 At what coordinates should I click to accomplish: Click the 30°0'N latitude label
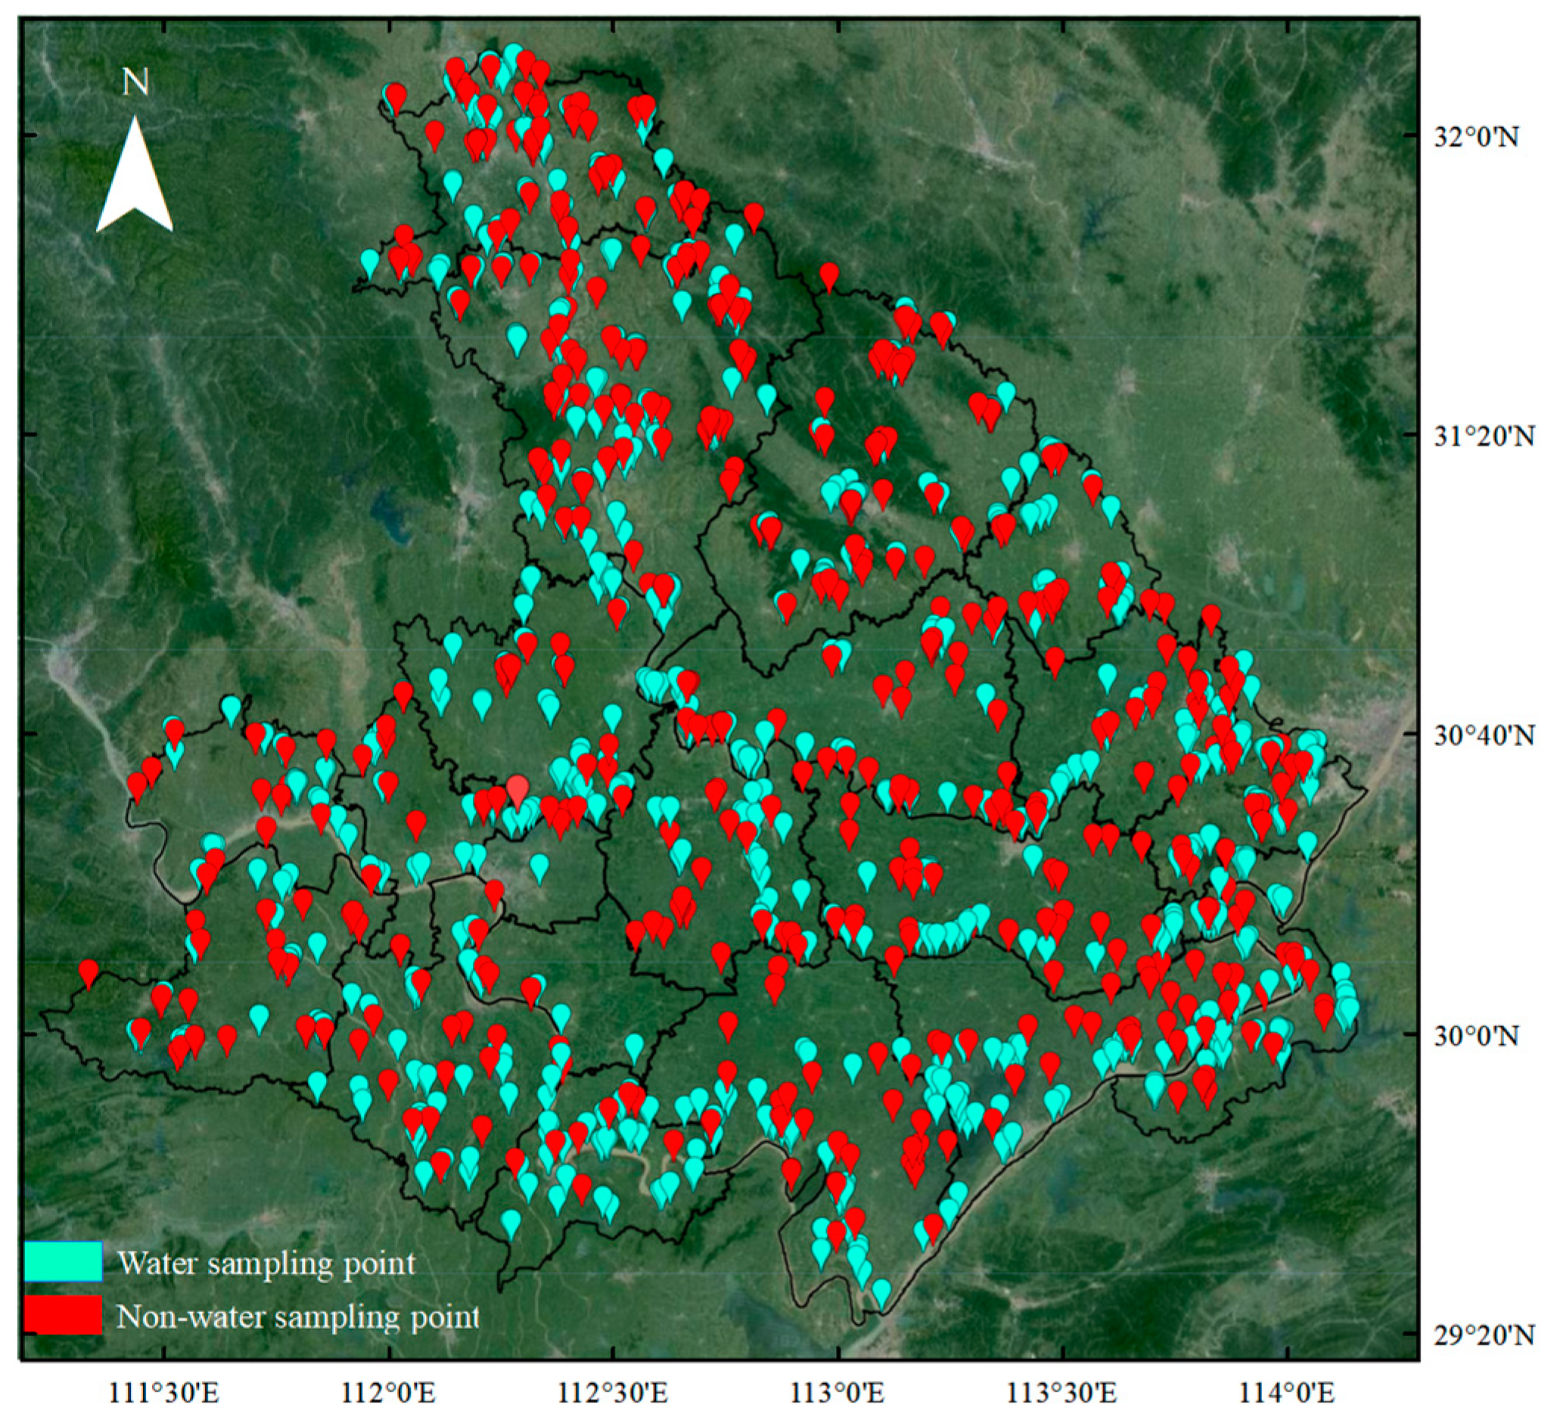coord(1476,1037)
